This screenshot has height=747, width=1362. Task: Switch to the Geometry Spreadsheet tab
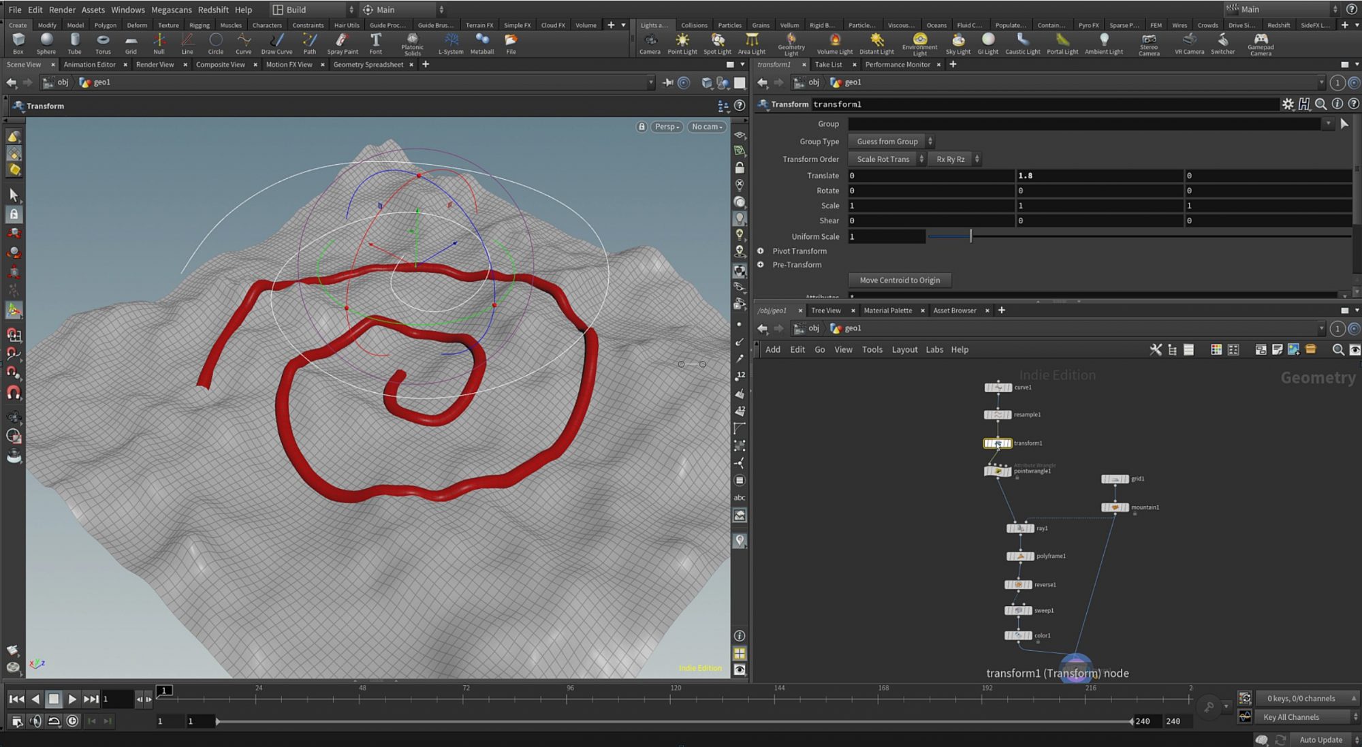[368, 65]
